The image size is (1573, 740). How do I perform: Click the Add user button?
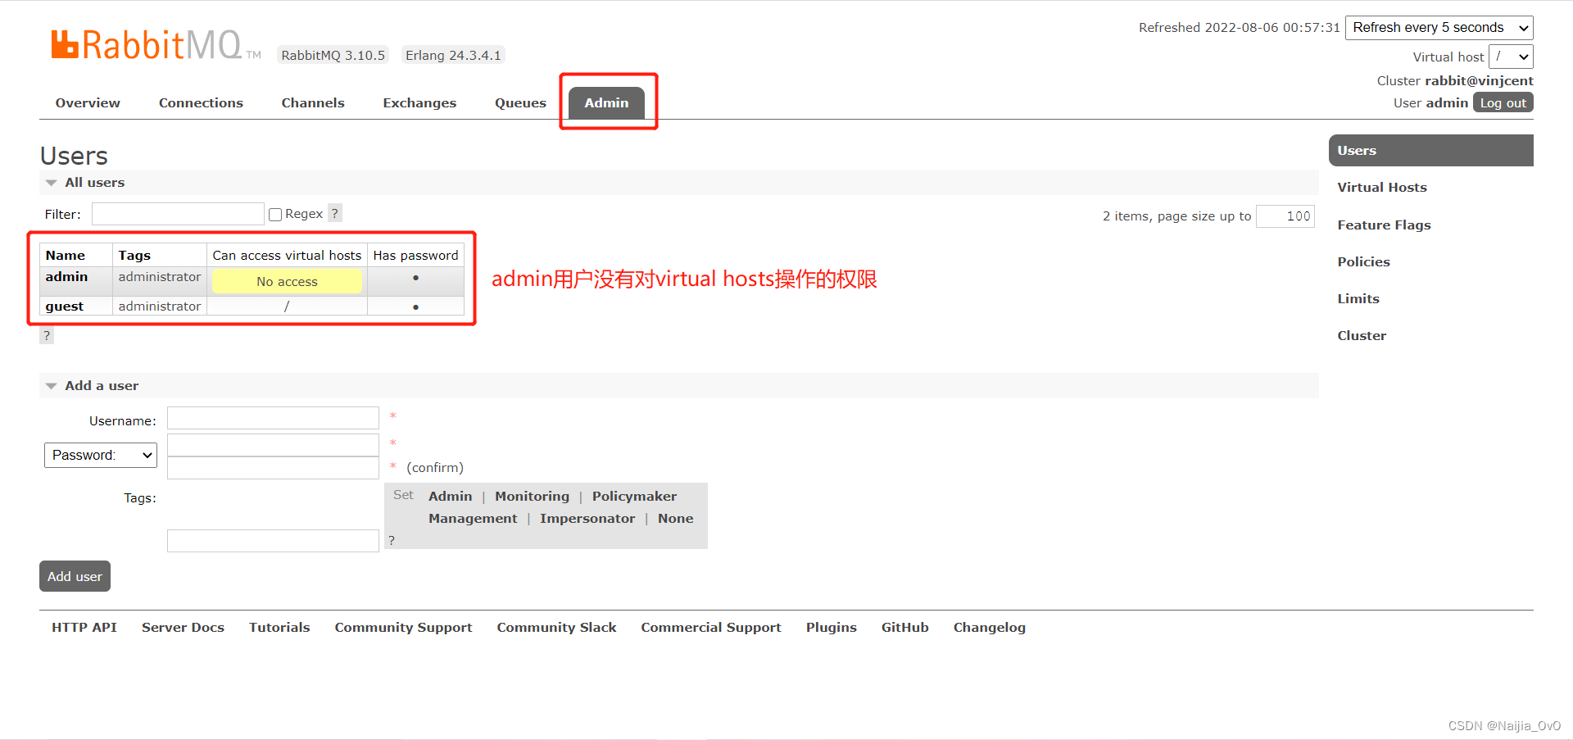pyautogui.click(x=75, y=576)
